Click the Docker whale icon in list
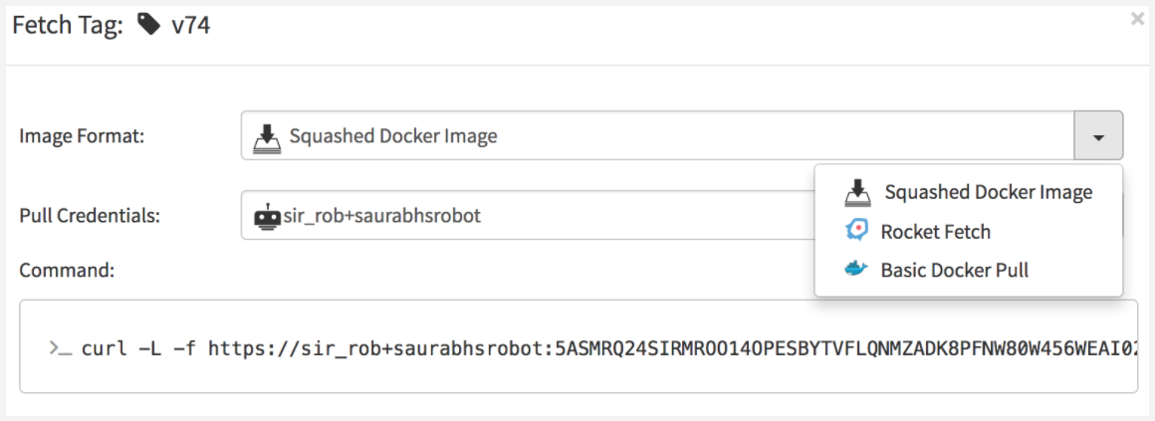1155x421 pixels. 855,270
